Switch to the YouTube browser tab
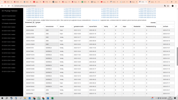This screenshot has height=100, width=178. click(x=105, y=2)
